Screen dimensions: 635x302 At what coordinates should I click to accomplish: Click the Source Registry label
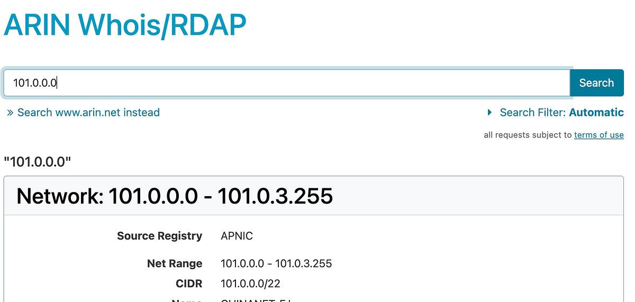[159, 236]
